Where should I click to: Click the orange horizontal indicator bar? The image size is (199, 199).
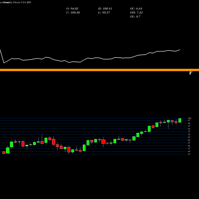click(x=99, y=70)
